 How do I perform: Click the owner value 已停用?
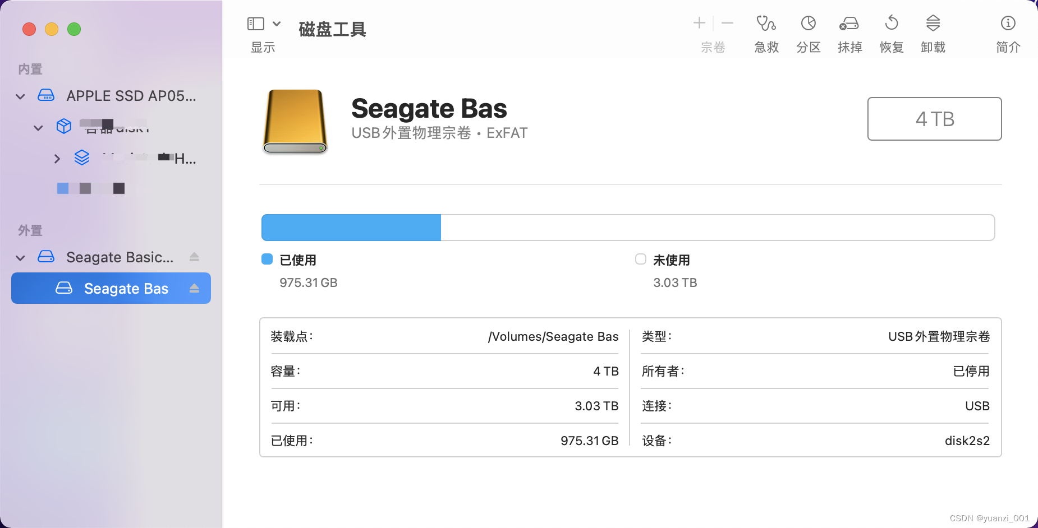971,371
